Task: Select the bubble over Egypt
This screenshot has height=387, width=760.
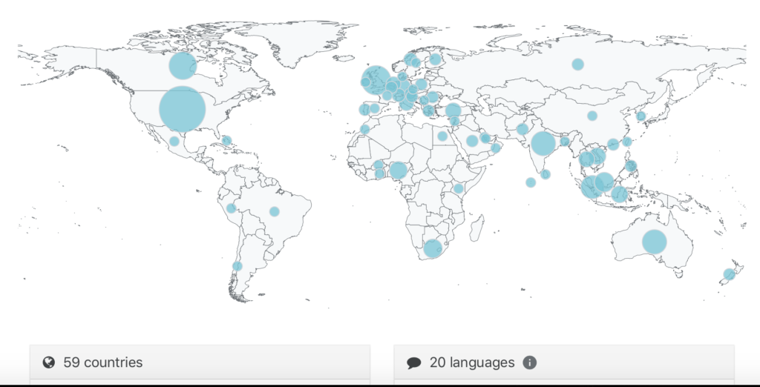Action: 442,136
